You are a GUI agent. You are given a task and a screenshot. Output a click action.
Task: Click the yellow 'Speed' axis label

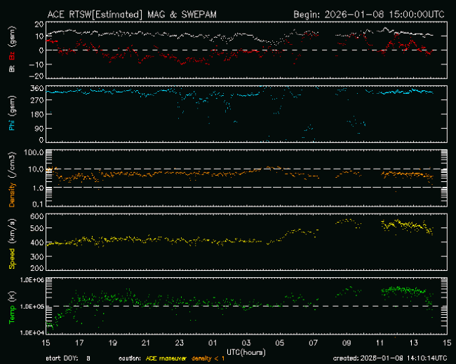(x=12, y=258)
